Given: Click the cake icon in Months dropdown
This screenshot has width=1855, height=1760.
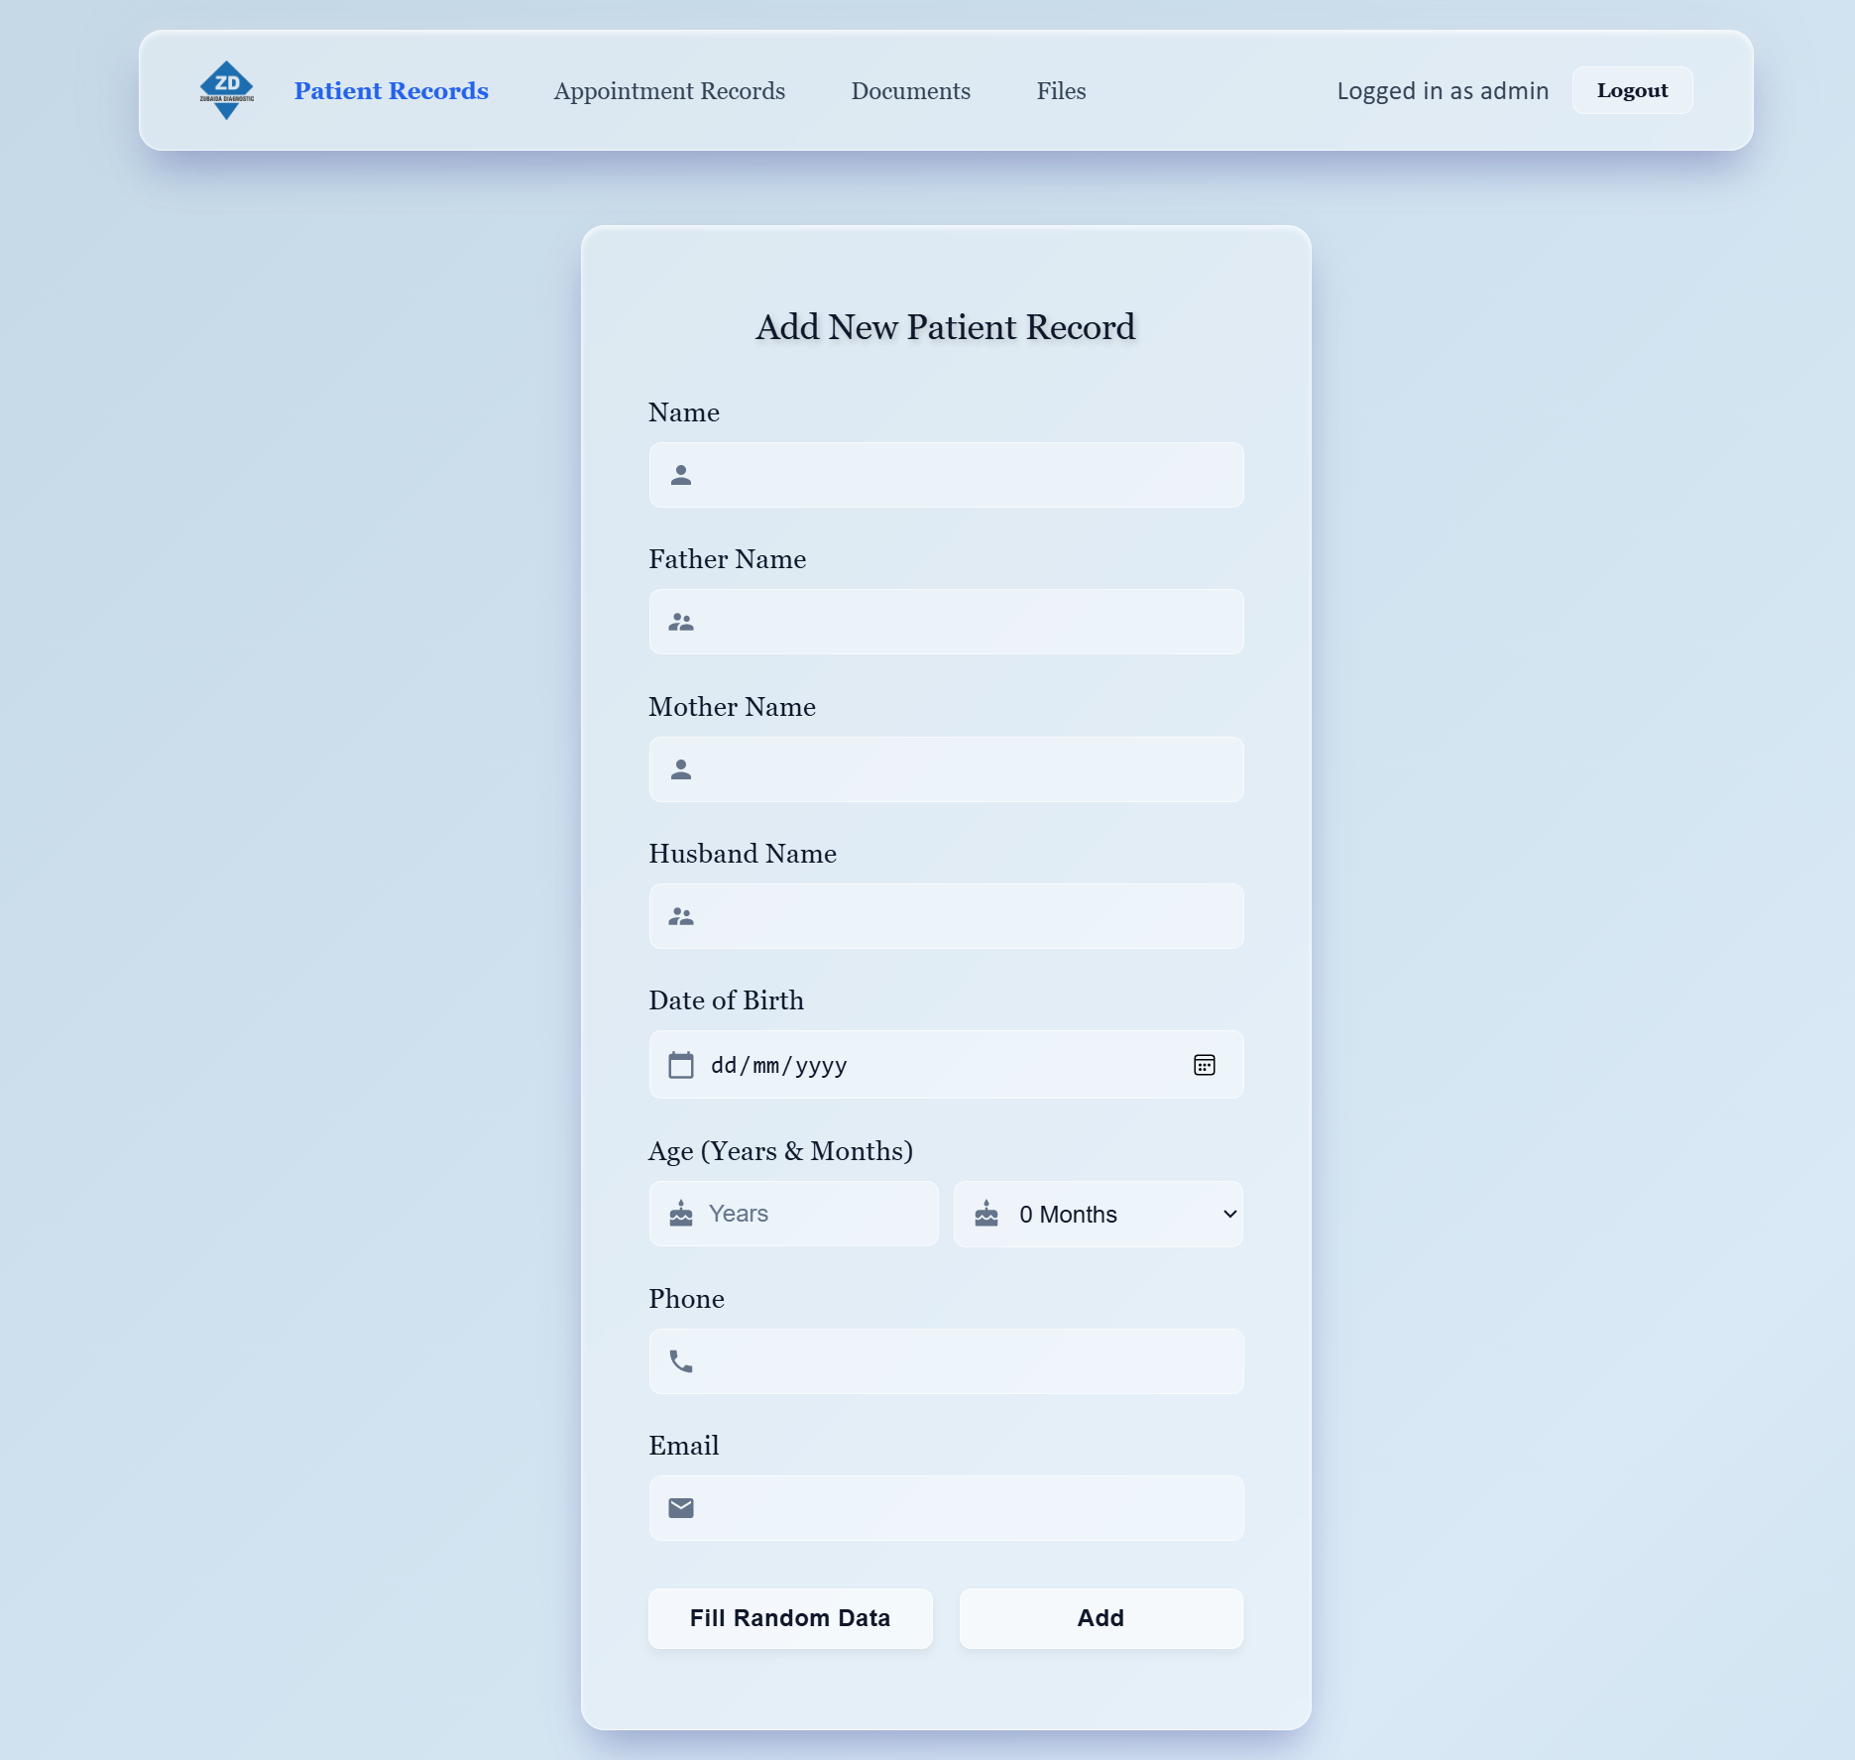Looking at the screenshot, I should pyautogui.click(x=986, y=1214).
